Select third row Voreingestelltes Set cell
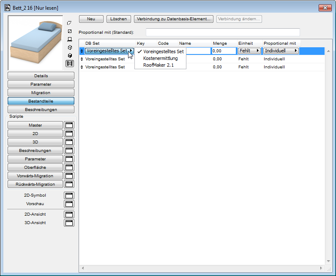 (105, 67)
